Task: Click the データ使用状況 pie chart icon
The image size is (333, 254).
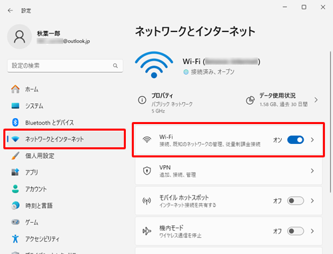Action: pyautogui.click(x=250, y=100)
